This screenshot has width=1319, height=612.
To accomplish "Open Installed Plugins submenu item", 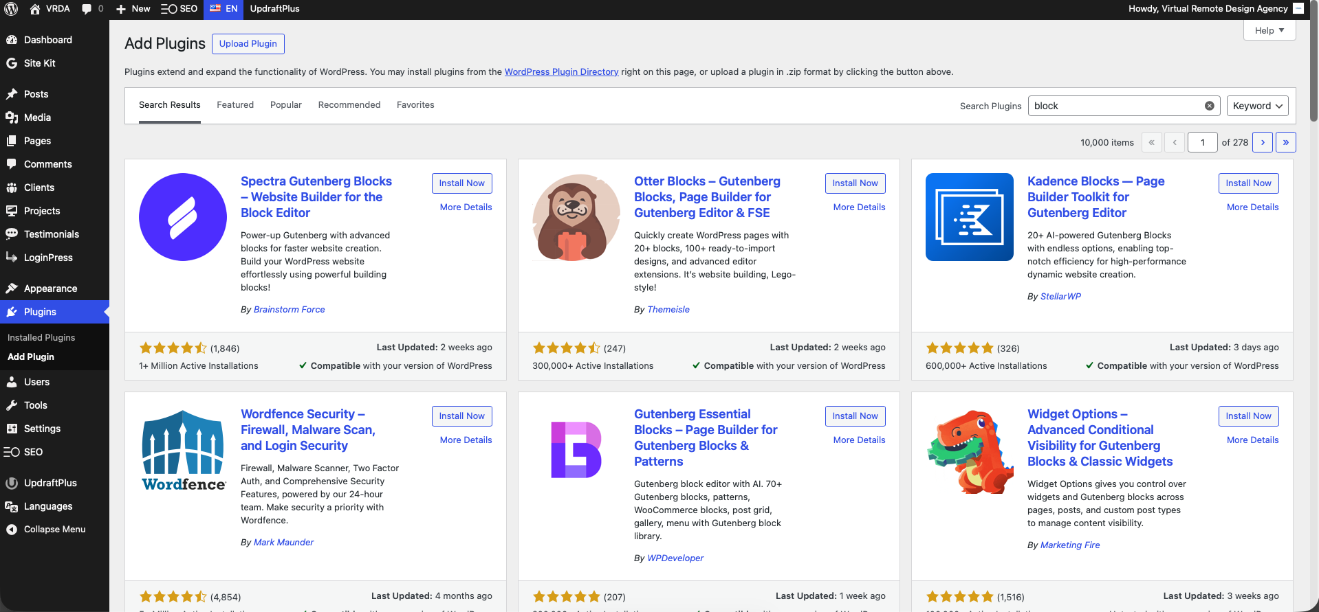I will (x=41, y=338).
